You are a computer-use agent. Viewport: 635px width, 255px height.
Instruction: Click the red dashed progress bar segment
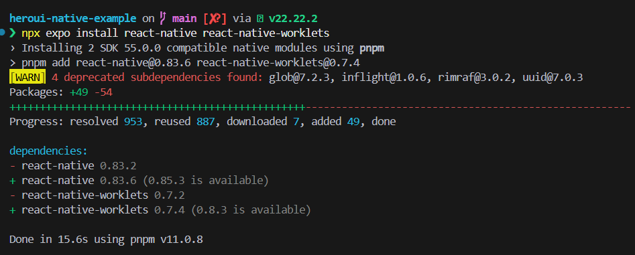tap(468, 107)
